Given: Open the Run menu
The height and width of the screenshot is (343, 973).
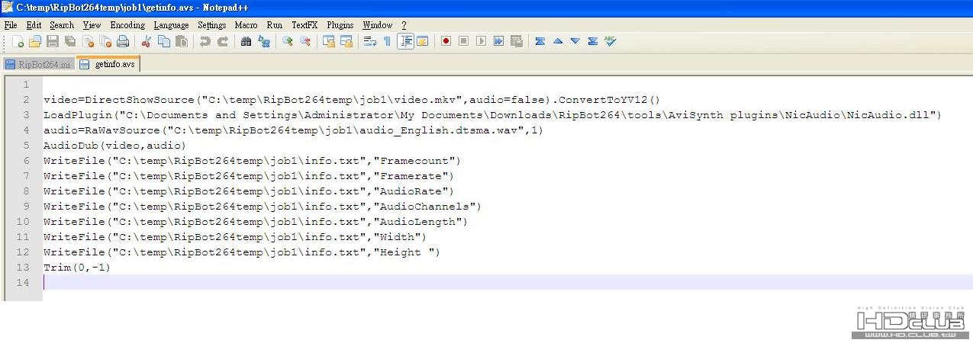Looking at the screenshot, I should click(275, 25).
